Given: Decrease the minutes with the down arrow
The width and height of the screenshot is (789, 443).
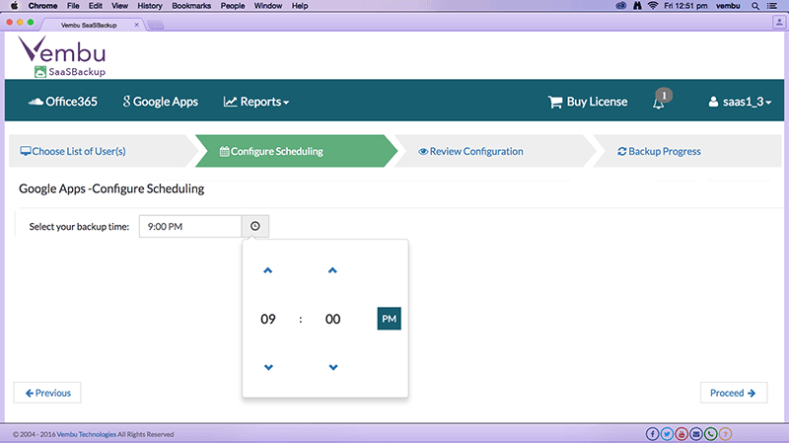Looking at the screenshot, I should 333,367.
